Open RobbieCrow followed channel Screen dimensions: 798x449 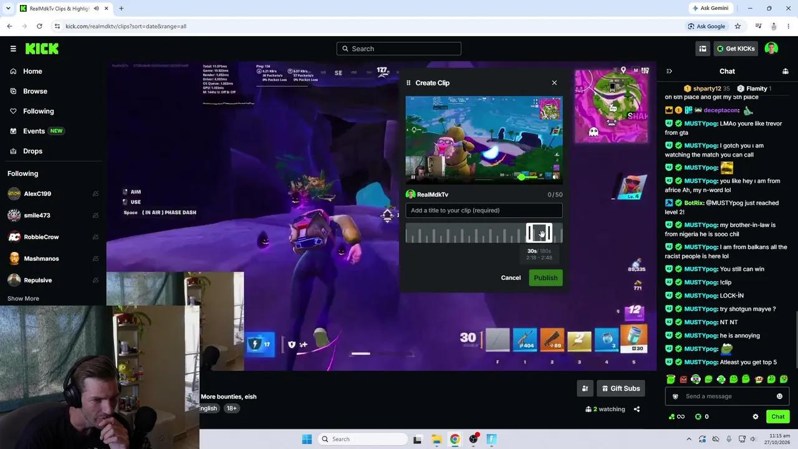(41, 237)
